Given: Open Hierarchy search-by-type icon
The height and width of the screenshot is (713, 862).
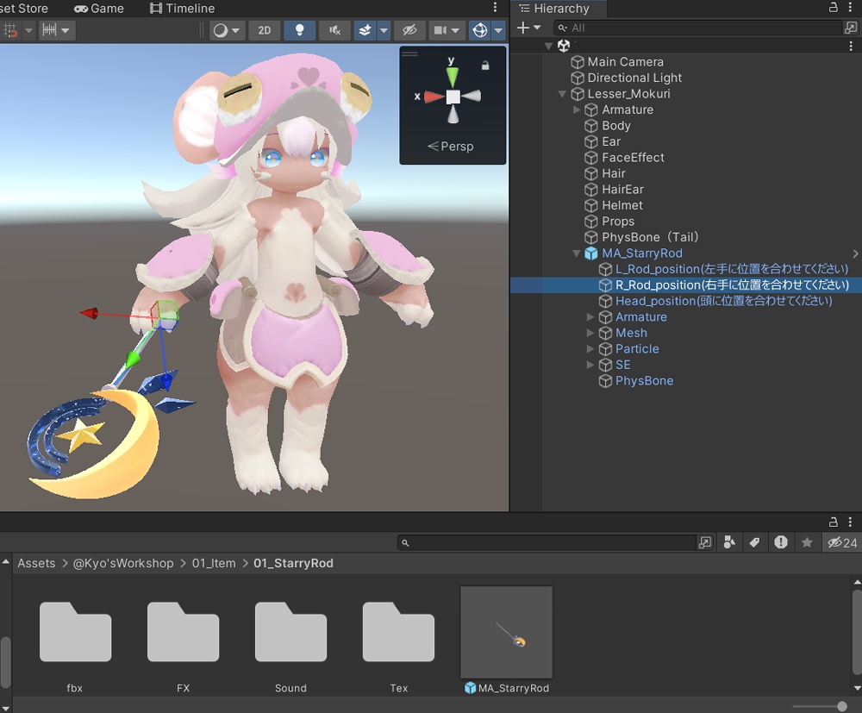Looking at the screenshot, I should (x=851, y=28).
